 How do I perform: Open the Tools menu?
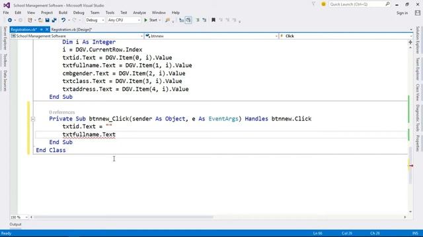pos(110,13)
